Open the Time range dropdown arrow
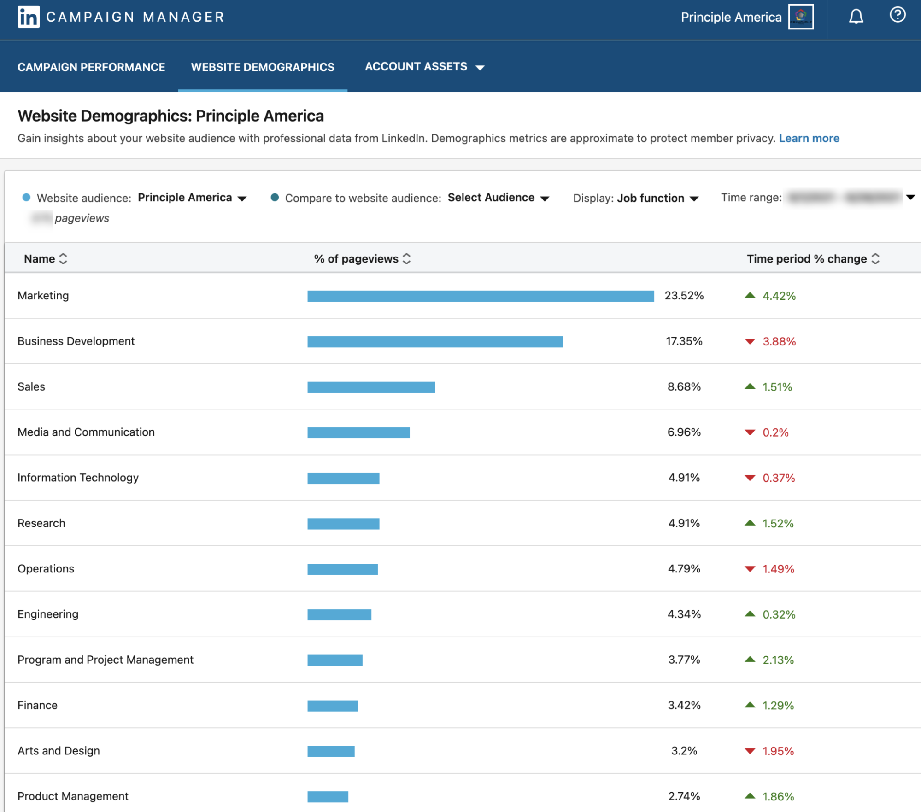 pos(910,197)
